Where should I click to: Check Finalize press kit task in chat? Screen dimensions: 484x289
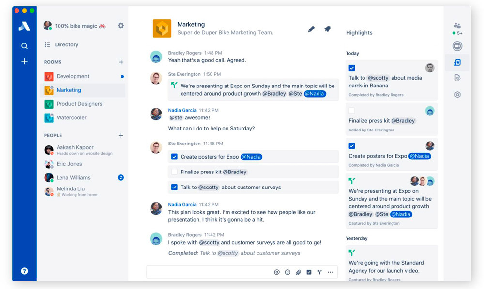[x=174, y=172]
